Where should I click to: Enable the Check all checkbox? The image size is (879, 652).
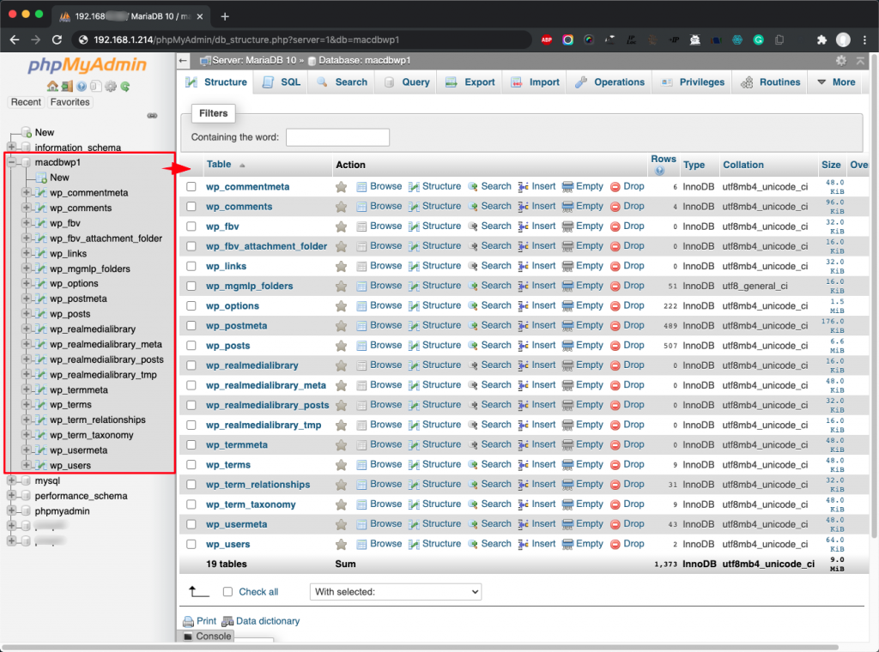[227, 592]
